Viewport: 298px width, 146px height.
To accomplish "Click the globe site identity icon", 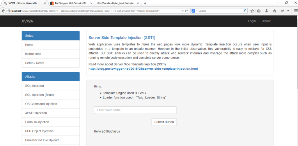I will pyautogui.click(x=9, y=11).
